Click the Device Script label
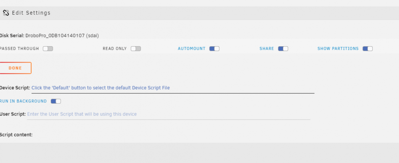Viewport: 399px width, 163px height. 15,88
